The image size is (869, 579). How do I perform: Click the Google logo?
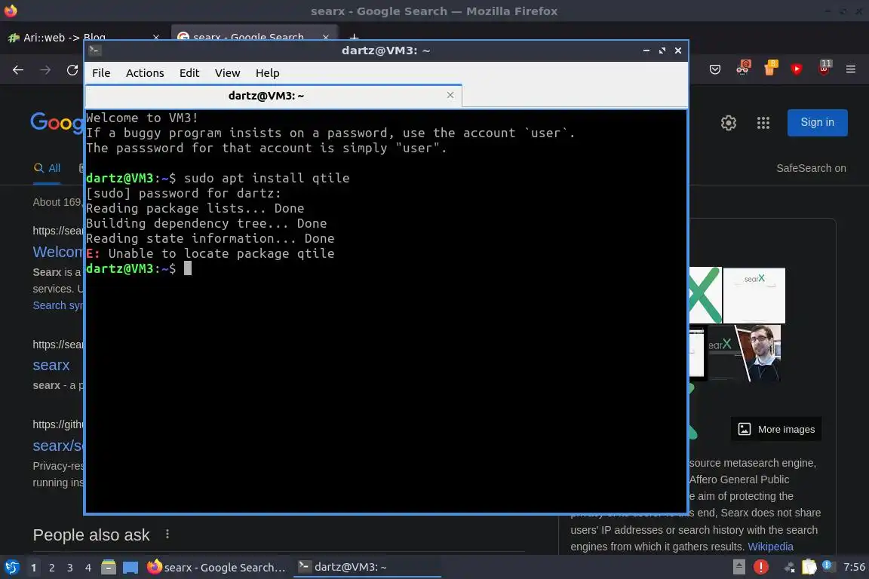(57, 121)
